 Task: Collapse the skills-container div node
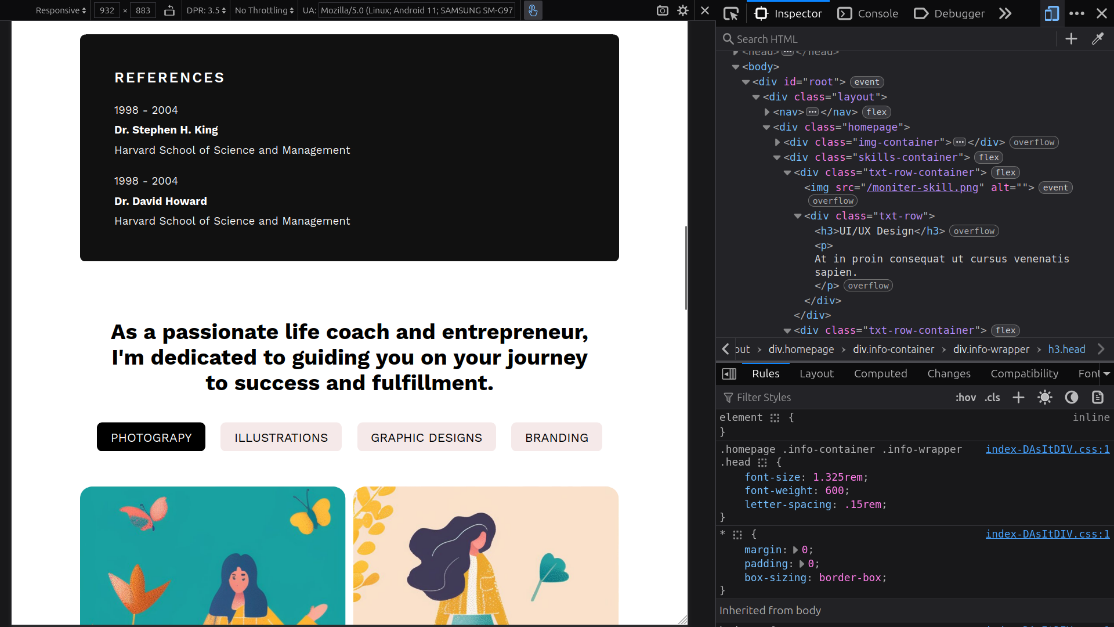777,158
